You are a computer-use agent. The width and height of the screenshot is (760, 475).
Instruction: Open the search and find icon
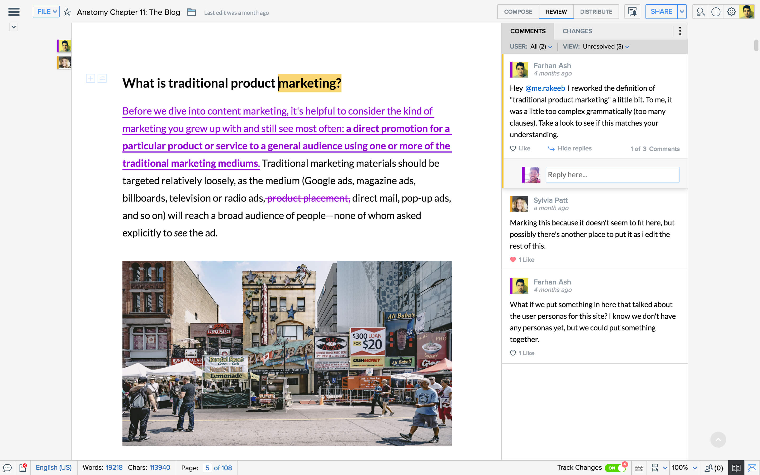[700, 12]
